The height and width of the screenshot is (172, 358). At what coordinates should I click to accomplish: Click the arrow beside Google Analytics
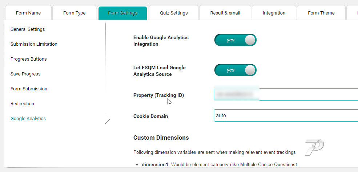point(108,119)
